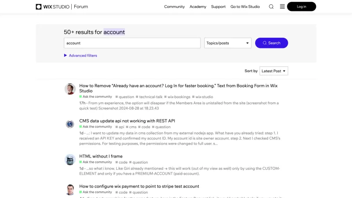This screenshot has width=352, height=198.
Task: Open avatar of the CMS data update post author
Action: tap(70, 124)
